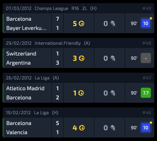Click the assists boot icon in match #47
Viewport: 157px width, 141px height.
[113, 93]
